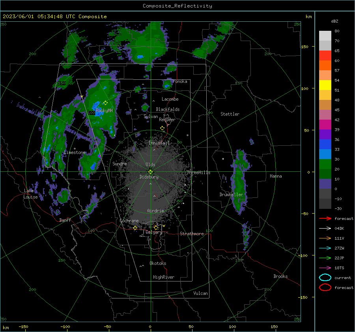
Task: Click the Lake Louise label
Action: pos(30,194)
